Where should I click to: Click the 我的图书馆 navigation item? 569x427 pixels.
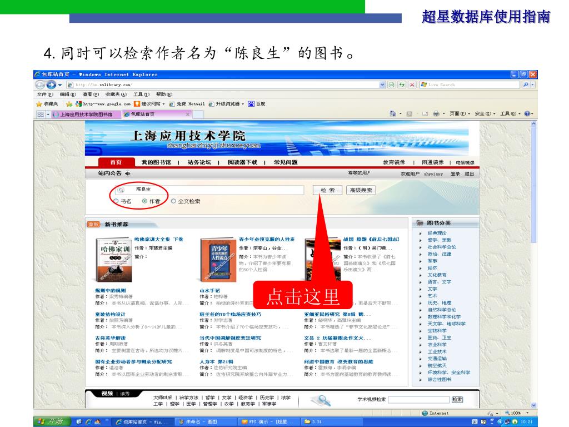(156, 162)
